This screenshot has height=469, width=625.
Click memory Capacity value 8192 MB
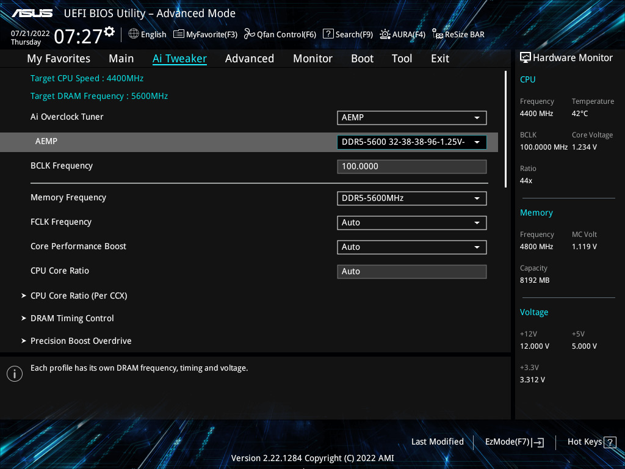535,280
